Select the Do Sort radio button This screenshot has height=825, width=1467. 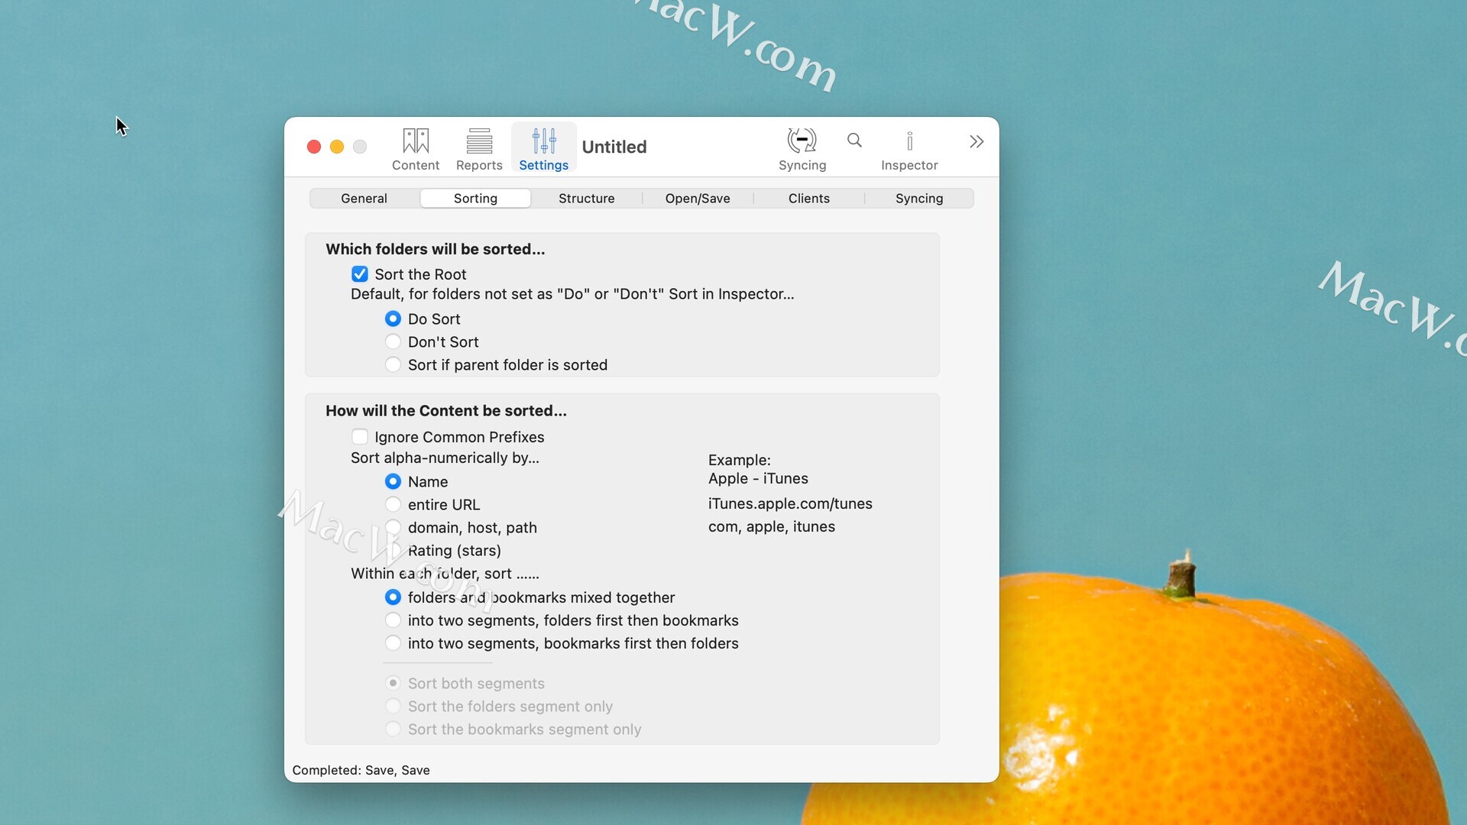coord(393,319)
